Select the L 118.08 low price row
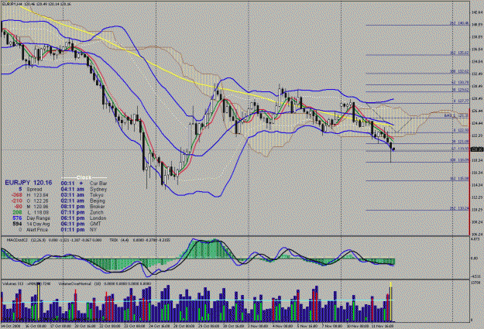Screen dimensions: 484x329 tap(30, 212)
